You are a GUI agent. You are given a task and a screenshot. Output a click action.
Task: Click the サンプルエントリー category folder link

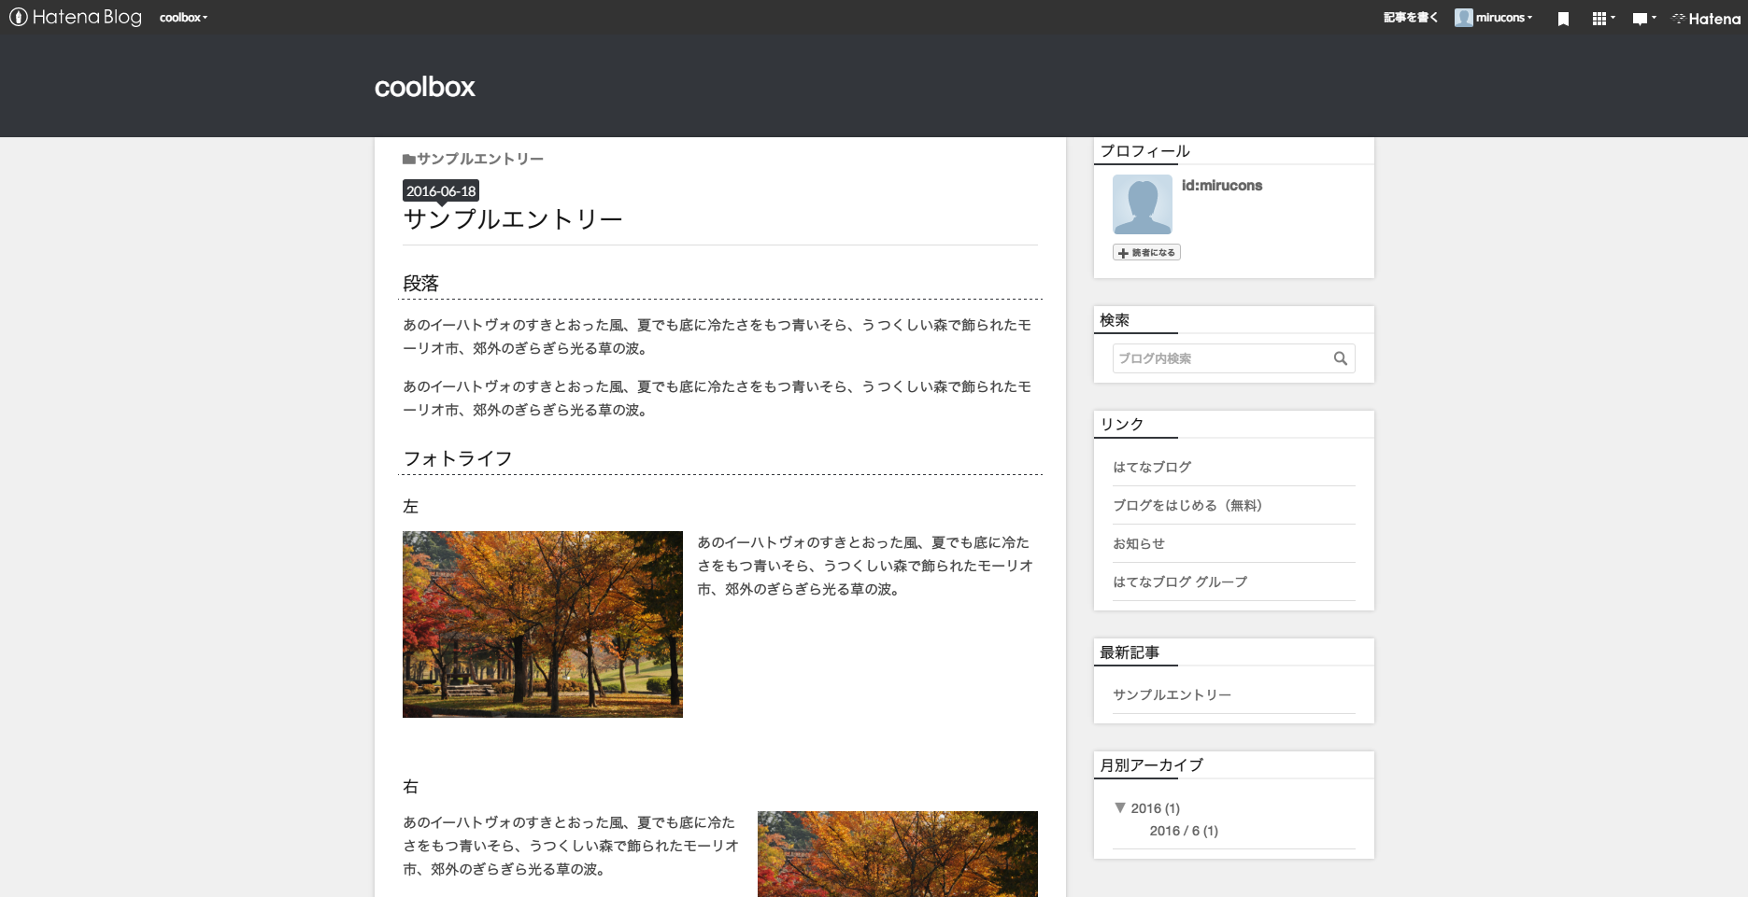(473, 160)
